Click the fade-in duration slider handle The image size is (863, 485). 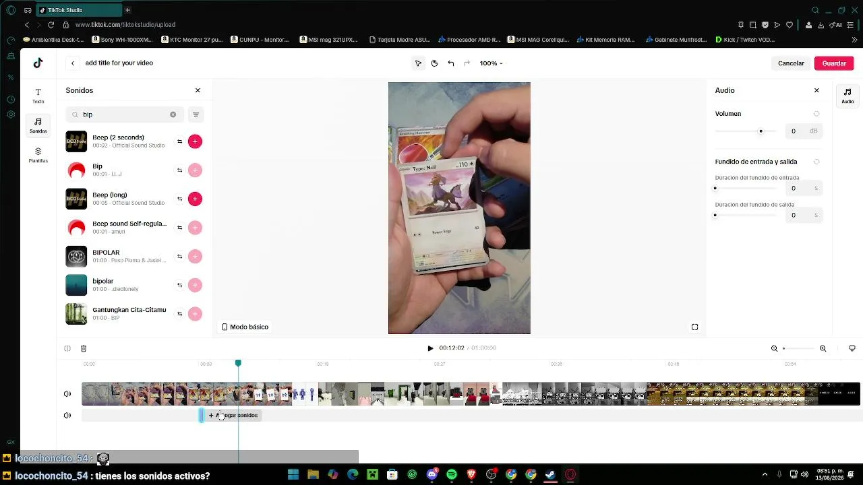point(715,189)
